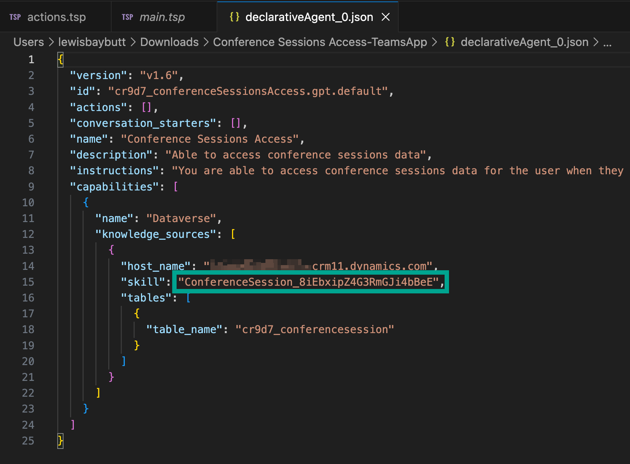The height and width of the screenshot is (464, 630).
Task: Open Conference Sessions Access-TeamsApp breadcrumb
Action: [320, 42]
